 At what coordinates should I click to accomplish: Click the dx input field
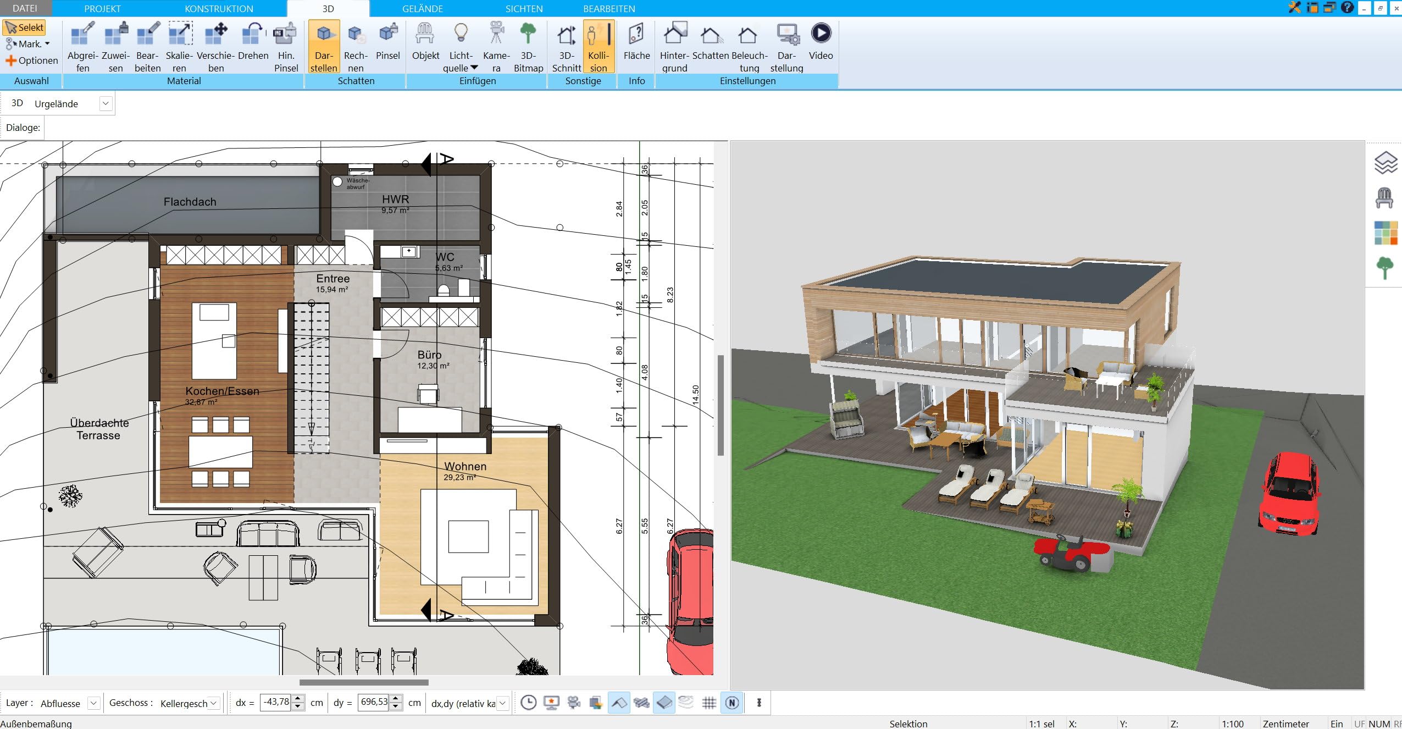point(275,703)
